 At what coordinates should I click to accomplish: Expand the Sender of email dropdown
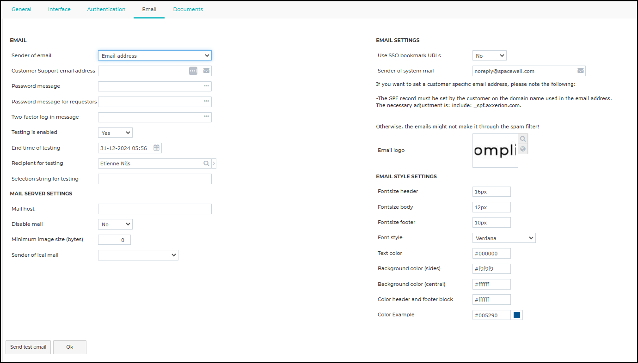coord(155,56)
